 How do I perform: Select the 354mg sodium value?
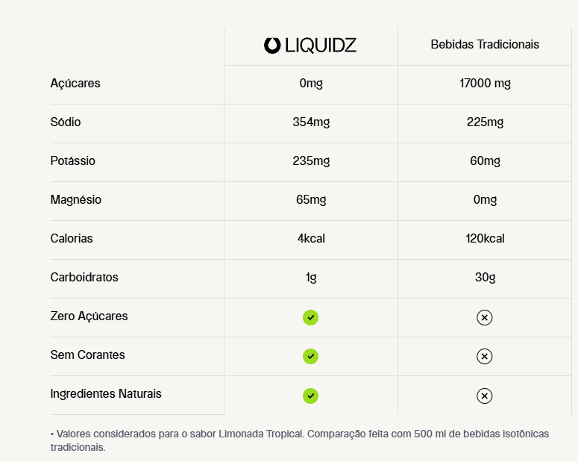[311, 122]
